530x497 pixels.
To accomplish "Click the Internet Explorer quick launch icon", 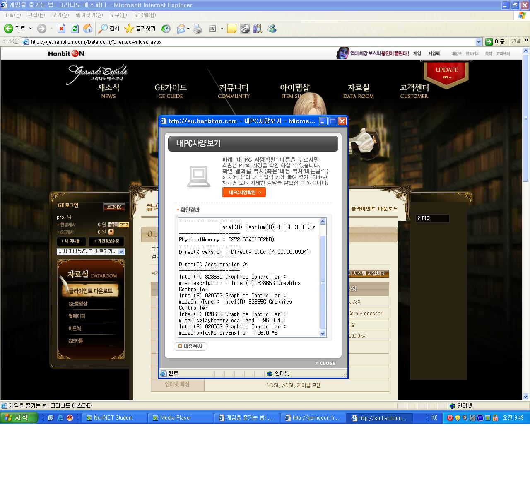I will (x=60, y=418).
